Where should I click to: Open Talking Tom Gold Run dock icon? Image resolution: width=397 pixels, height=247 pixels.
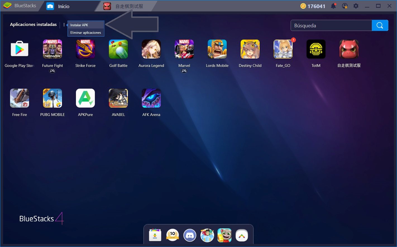coord(224,235)
